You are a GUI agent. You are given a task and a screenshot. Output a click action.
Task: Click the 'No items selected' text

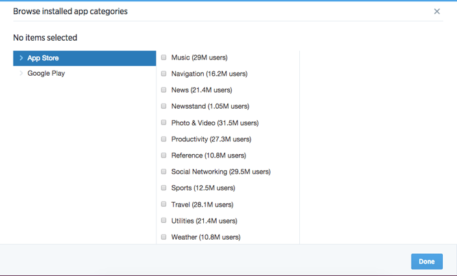pos(45,38)
